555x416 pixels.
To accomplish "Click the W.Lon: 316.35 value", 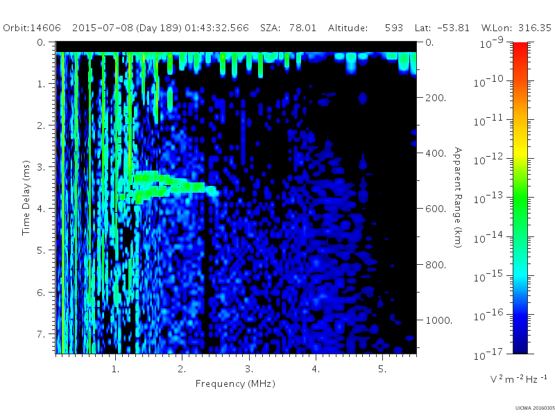I will click(x=516, y=28).
